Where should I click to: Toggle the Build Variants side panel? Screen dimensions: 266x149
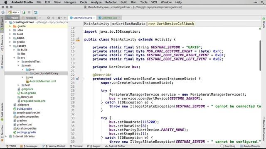2,112
